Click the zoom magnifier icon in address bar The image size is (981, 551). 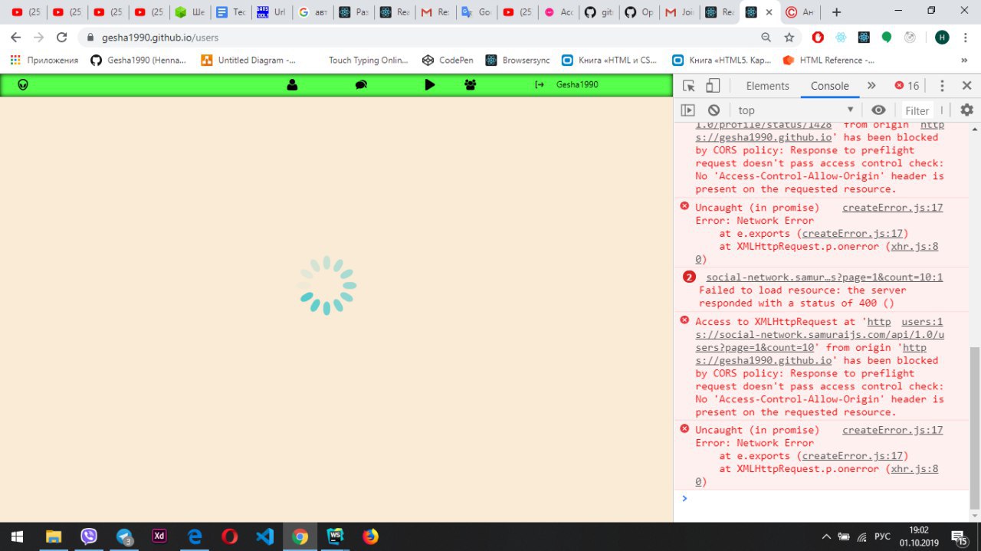(x=766, y=37)
